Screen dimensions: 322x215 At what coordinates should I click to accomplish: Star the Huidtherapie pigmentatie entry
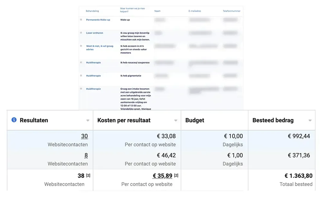[81, 76]
